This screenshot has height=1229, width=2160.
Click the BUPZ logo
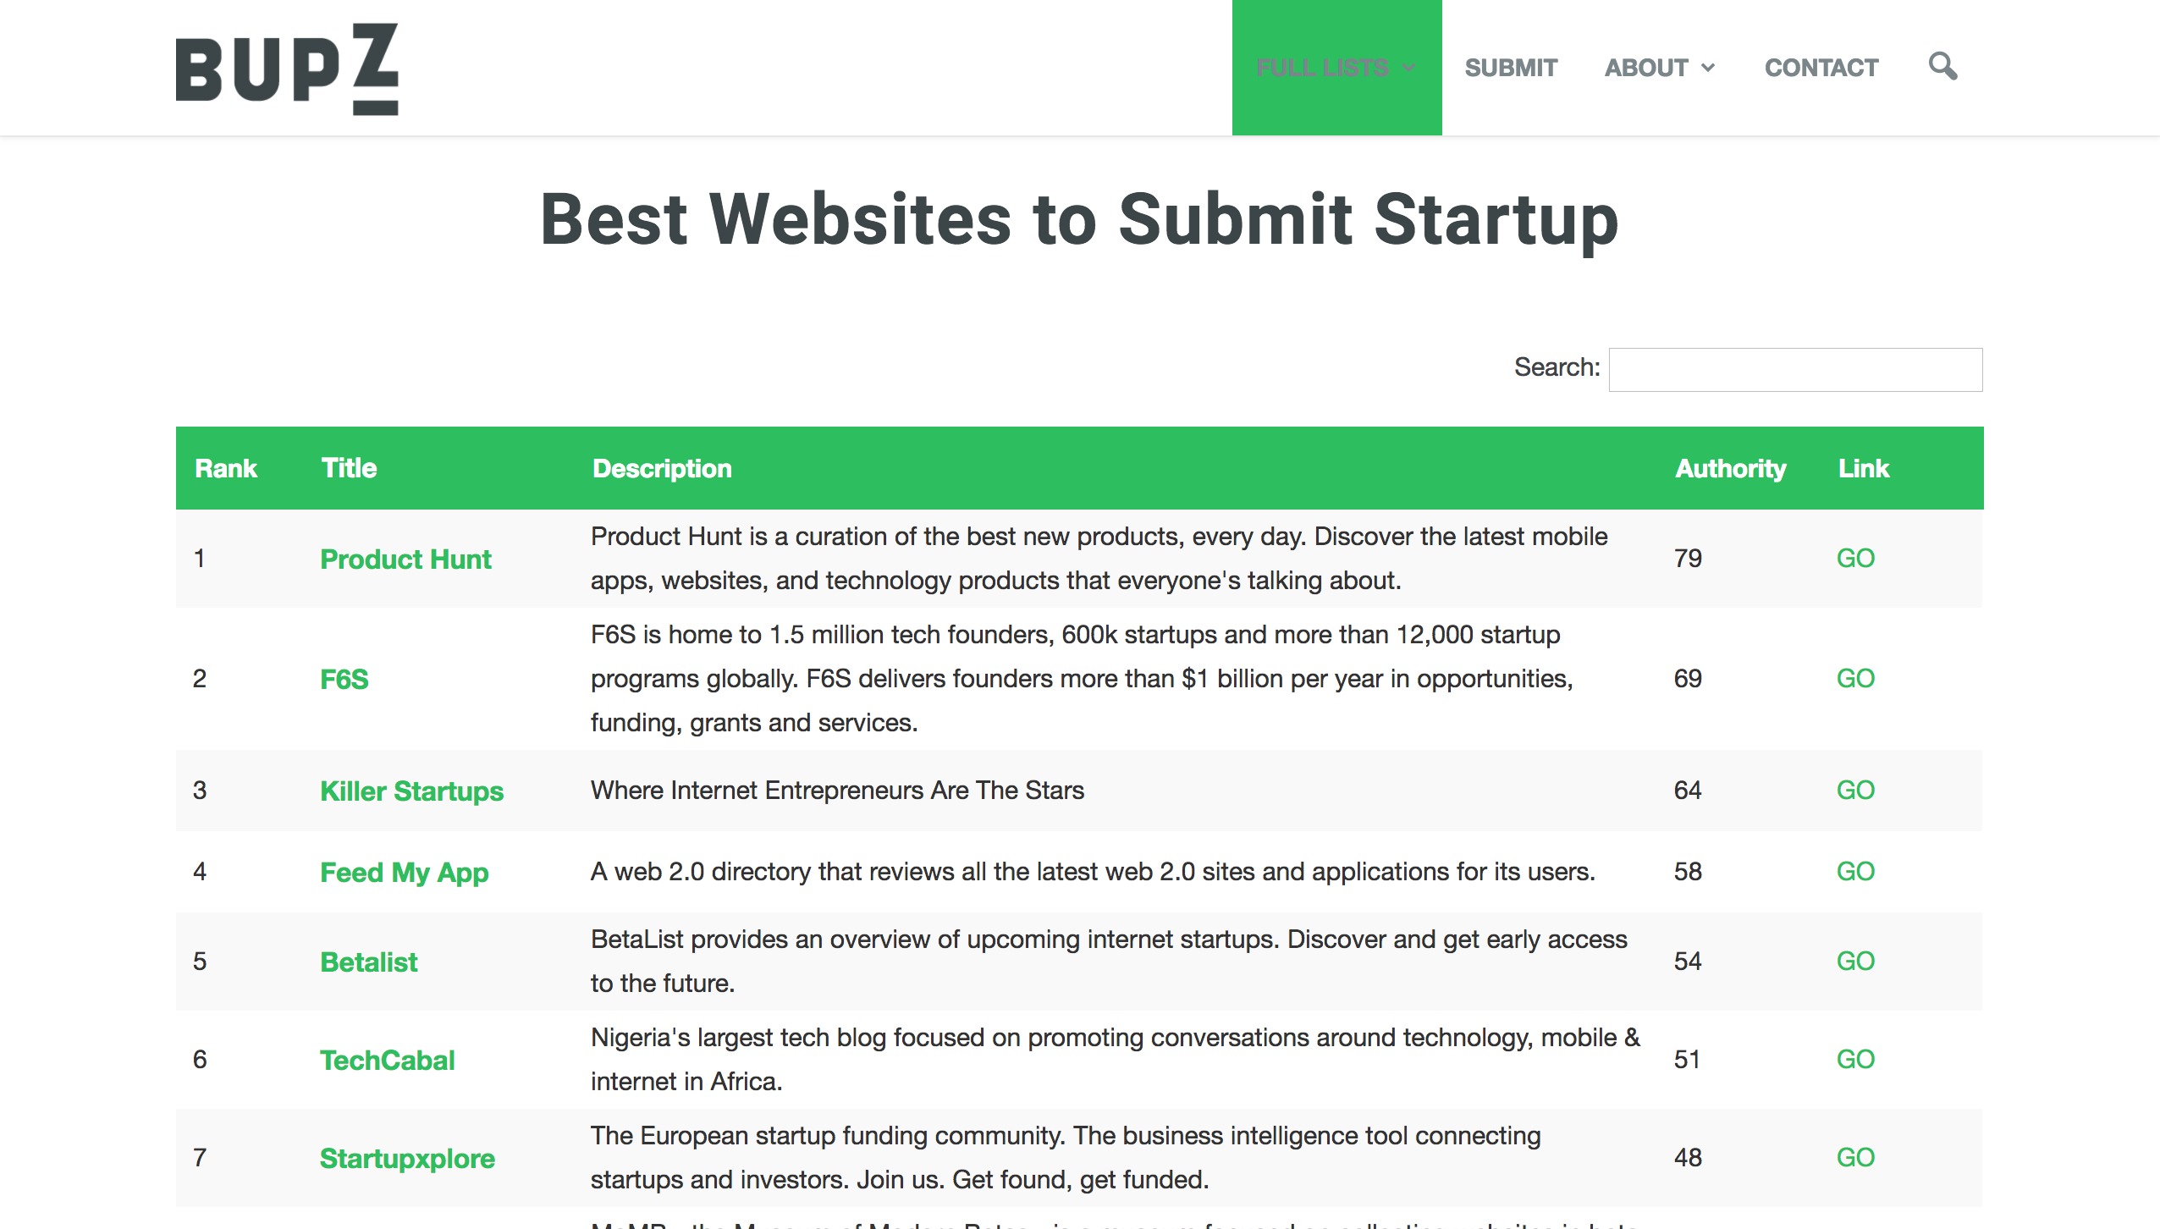[x=287, y=69]
